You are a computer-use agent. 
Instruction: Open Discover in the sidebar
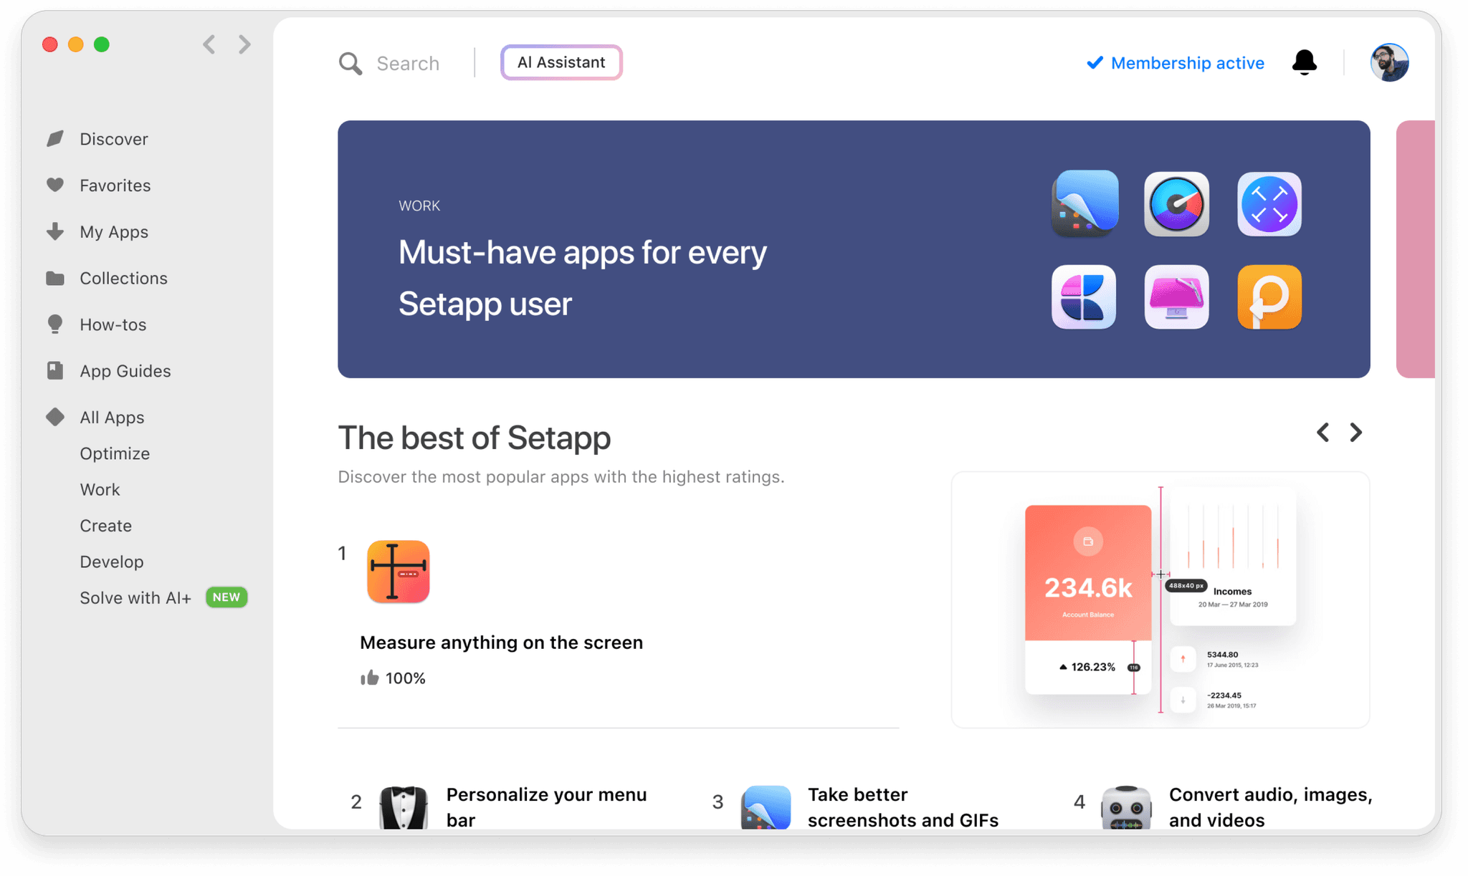click(114, 138)
